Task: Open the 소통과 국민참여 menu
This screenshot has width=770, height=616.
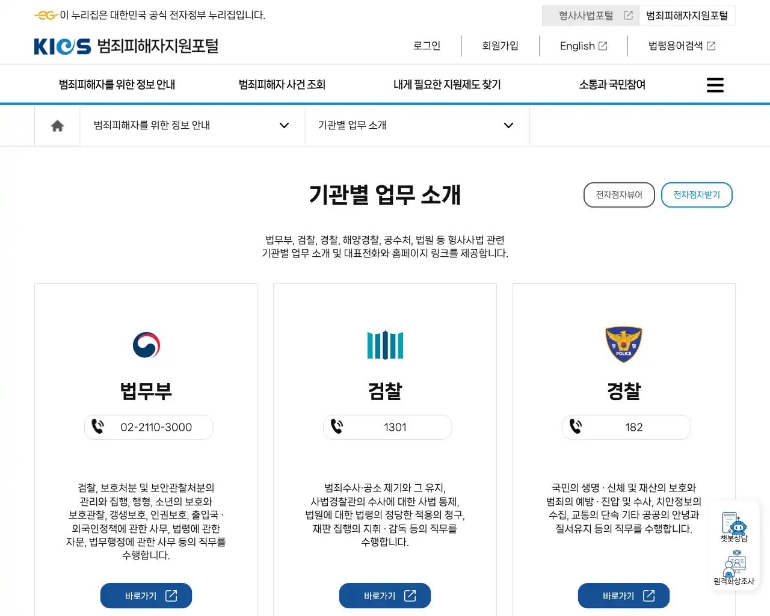Action: coord(612,85)
